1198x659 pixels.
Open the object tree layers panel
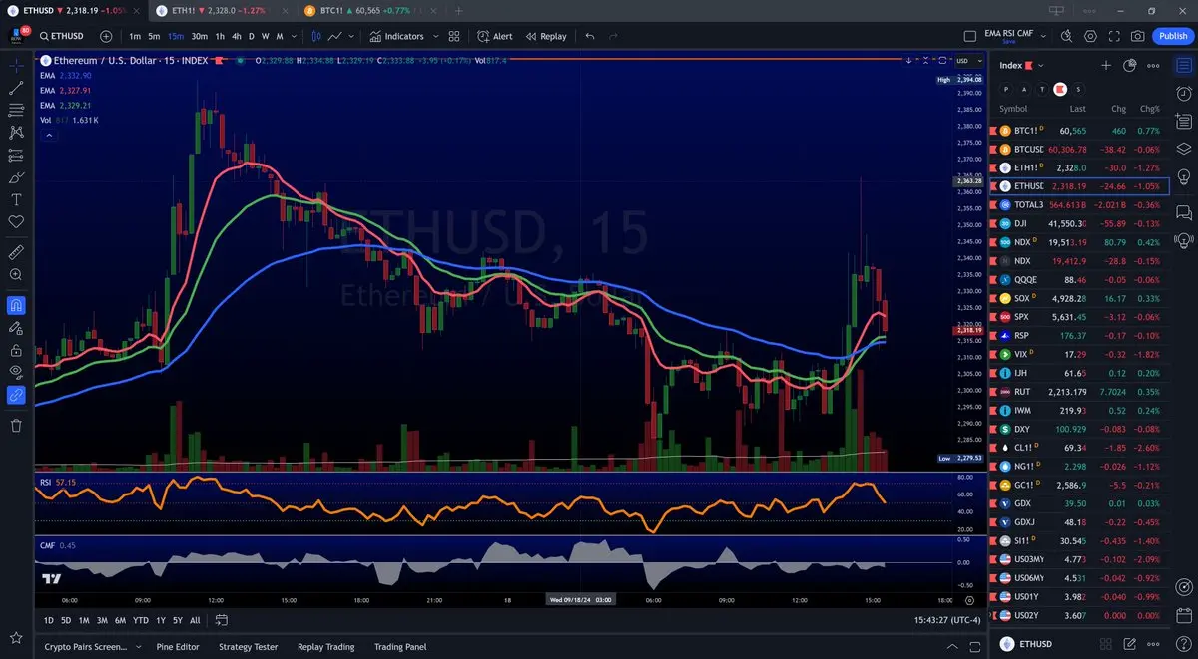click(x=1183, y=149)
